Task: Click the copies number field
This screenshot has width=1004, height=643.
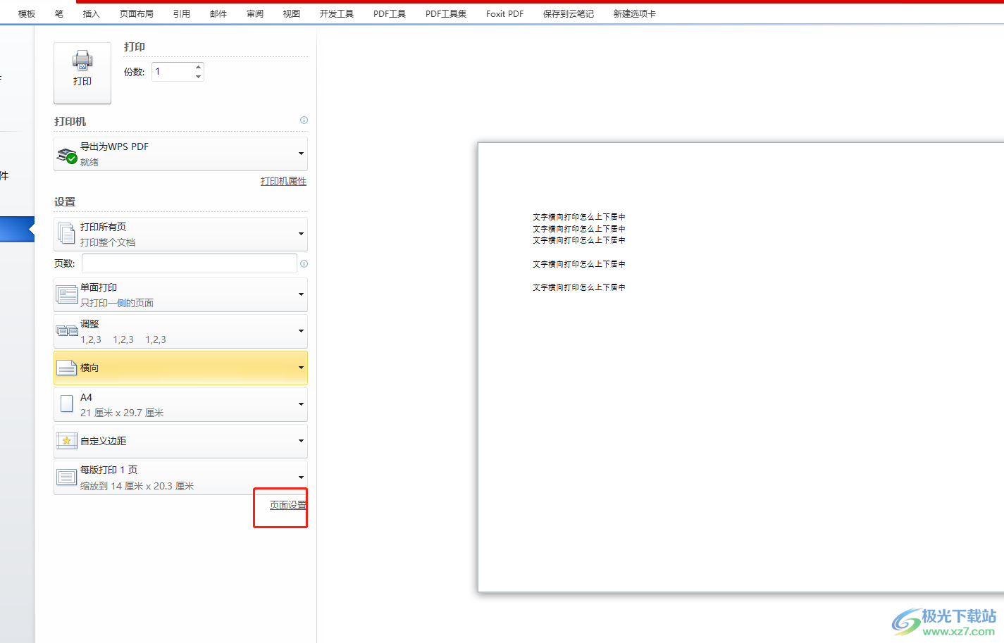Action: click(x=173, y=72)
